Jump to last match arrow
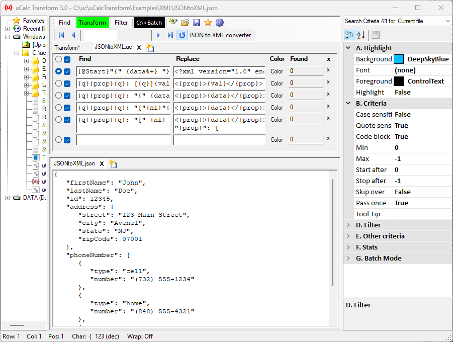Screen dimensions: 453x342 (x=170, y=35)
